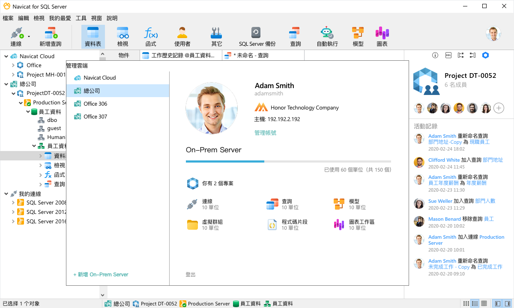
Task: Expand the Office project tree node
Action: coord(13,65)
